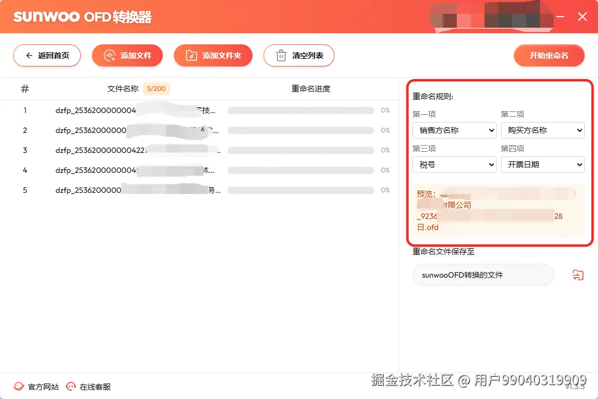The width and height of the screenshot is (598, 399).
Task: Select file row 3 dzfp_253620000000422
Action: coord(199,150)
